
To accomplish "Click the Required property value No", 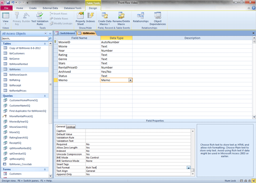I will point(138,144).
